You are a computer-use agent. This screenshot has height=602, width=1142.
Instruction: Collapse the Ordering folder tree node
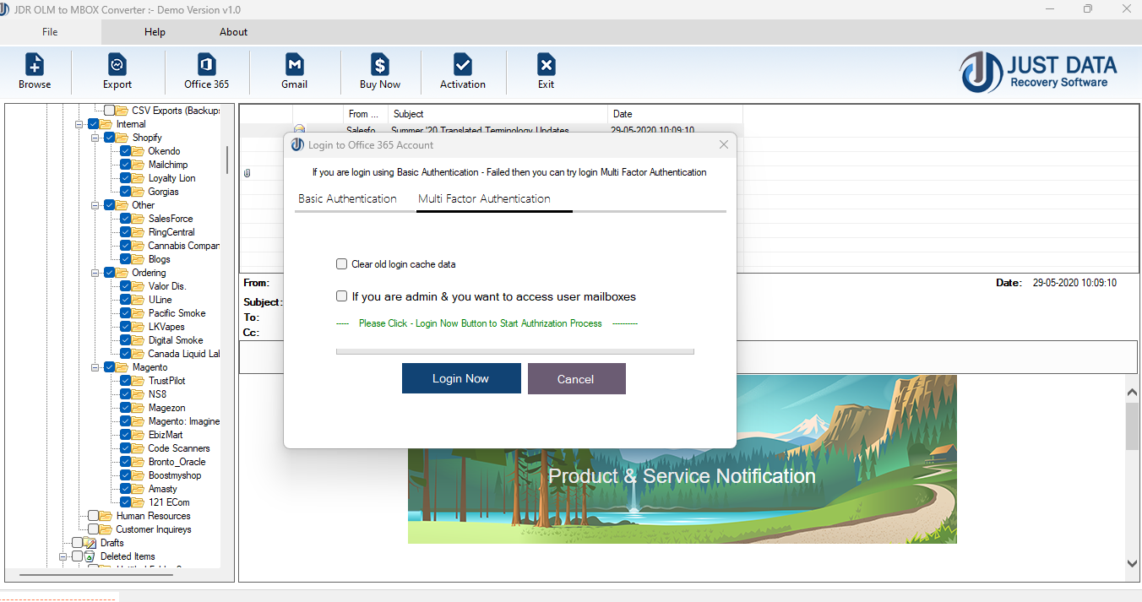(x=95, y=273)
